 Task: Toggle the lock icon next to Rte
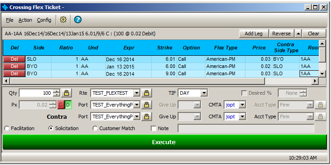[x=147, y=93]
